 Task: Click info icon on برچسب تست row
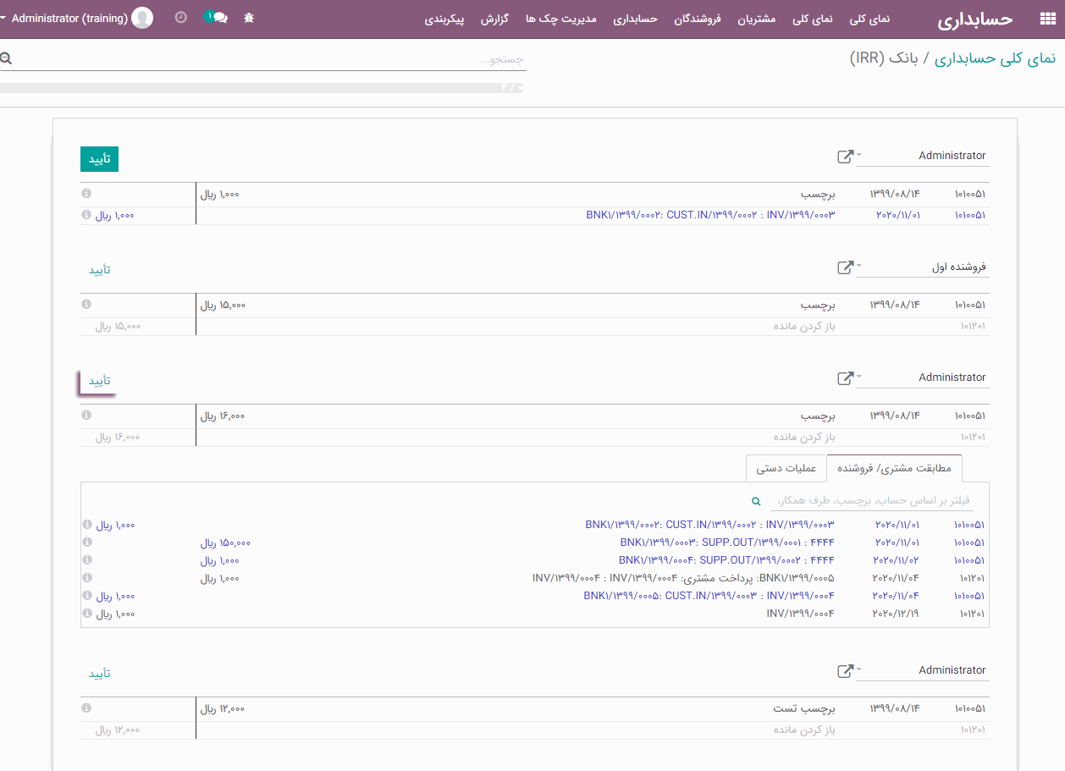tap(86, 708)
